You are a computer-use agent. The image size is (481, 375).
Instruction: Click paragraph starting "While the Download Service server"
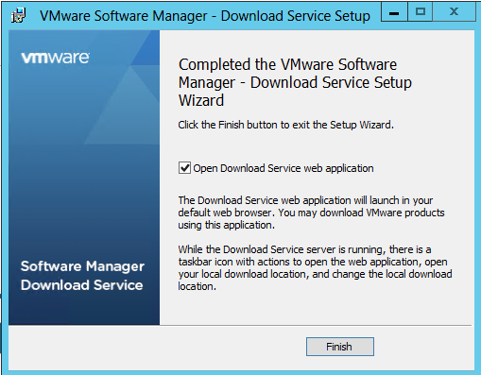click(x=315, y=267)
